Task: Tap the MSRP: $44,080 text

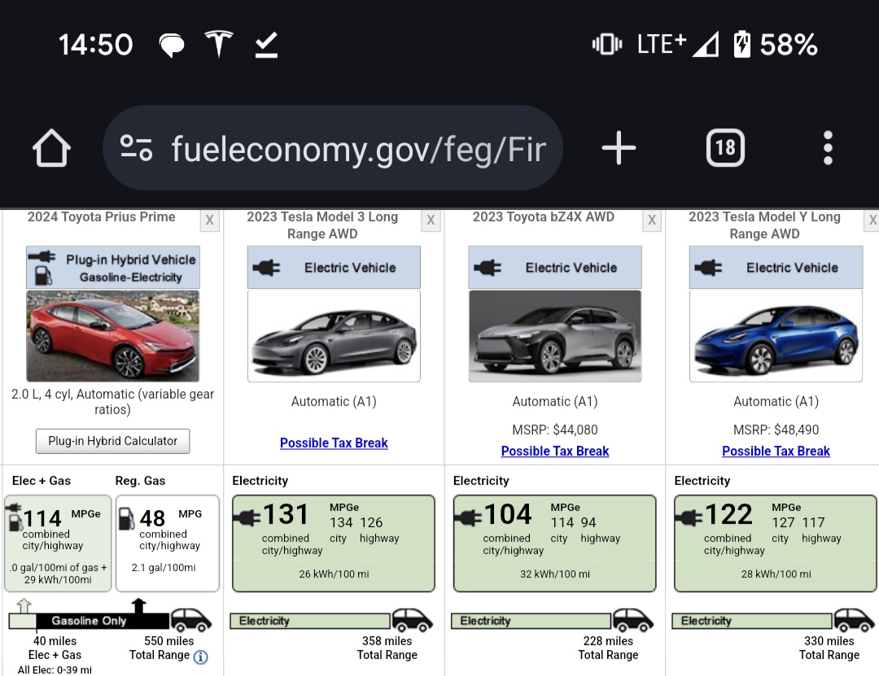Action: (555, 430)
